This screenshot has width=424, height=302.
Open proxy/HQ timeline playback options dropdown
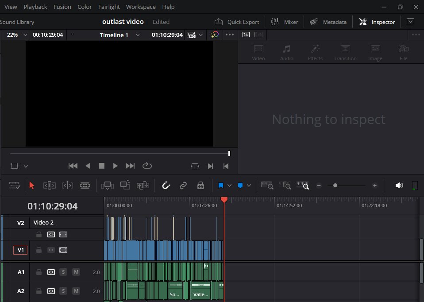(x=200, y=35)
